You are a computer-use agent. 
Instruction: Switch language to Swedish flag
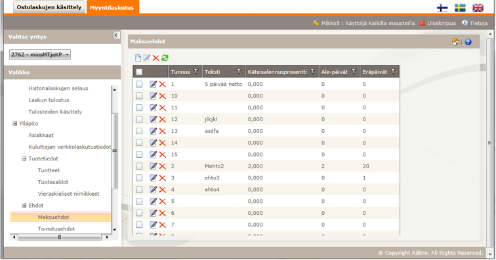tap(460, 8)
